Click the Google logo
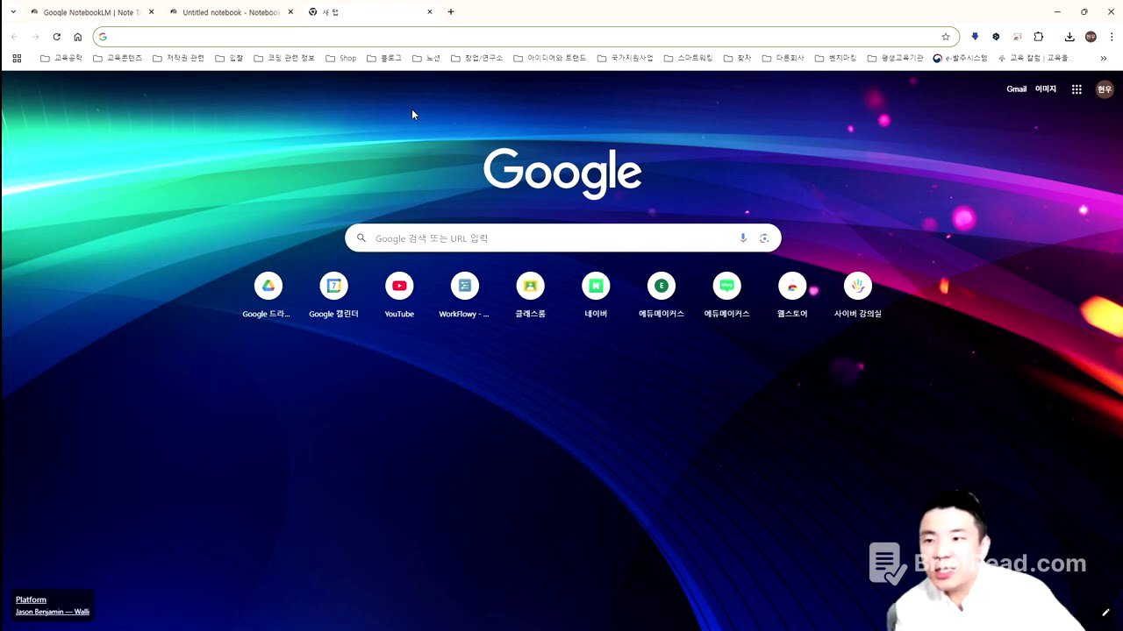 click(x=562, y=173)
